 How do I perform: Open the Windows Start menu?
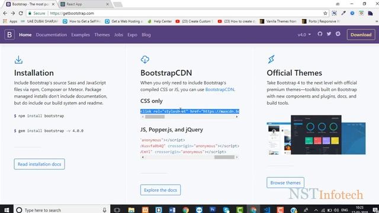[7, 210]
